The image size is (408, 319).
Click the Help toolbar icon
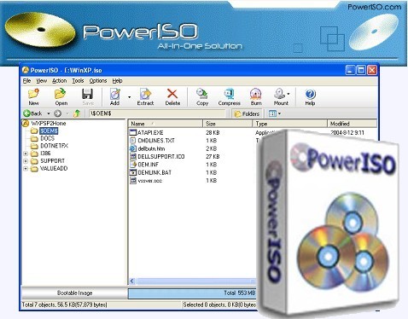(x=310, y=94)
